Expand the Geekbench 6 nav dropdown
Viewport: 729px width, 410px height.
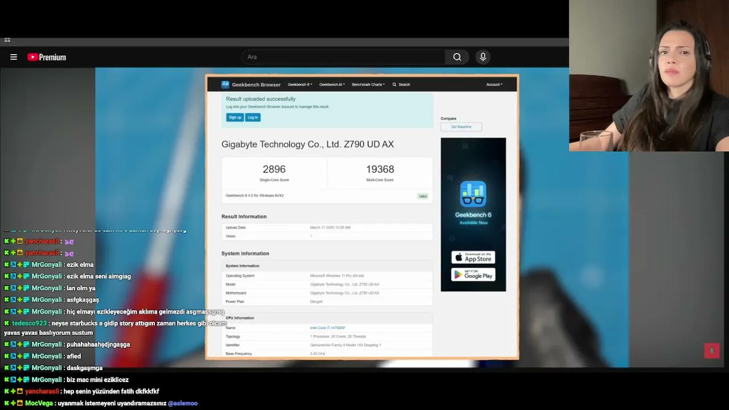pyautogui.click(x=300, y=84)
